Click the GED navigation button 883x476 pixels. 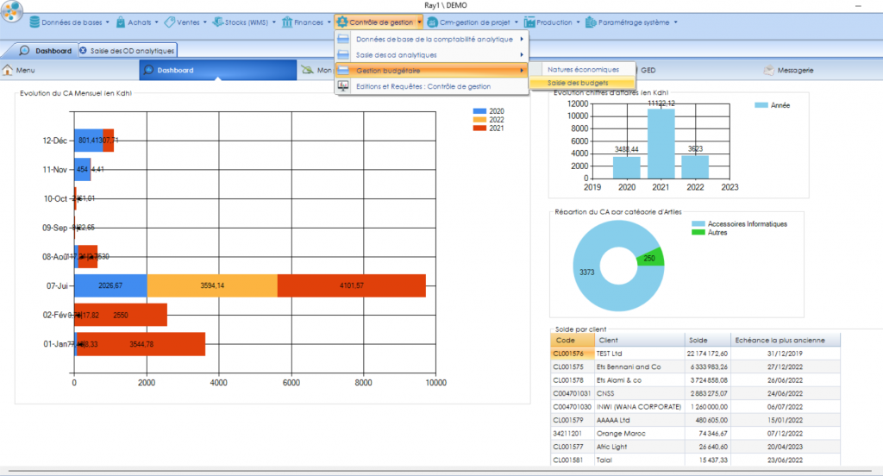pyautogui.click(x=648, y=71)
